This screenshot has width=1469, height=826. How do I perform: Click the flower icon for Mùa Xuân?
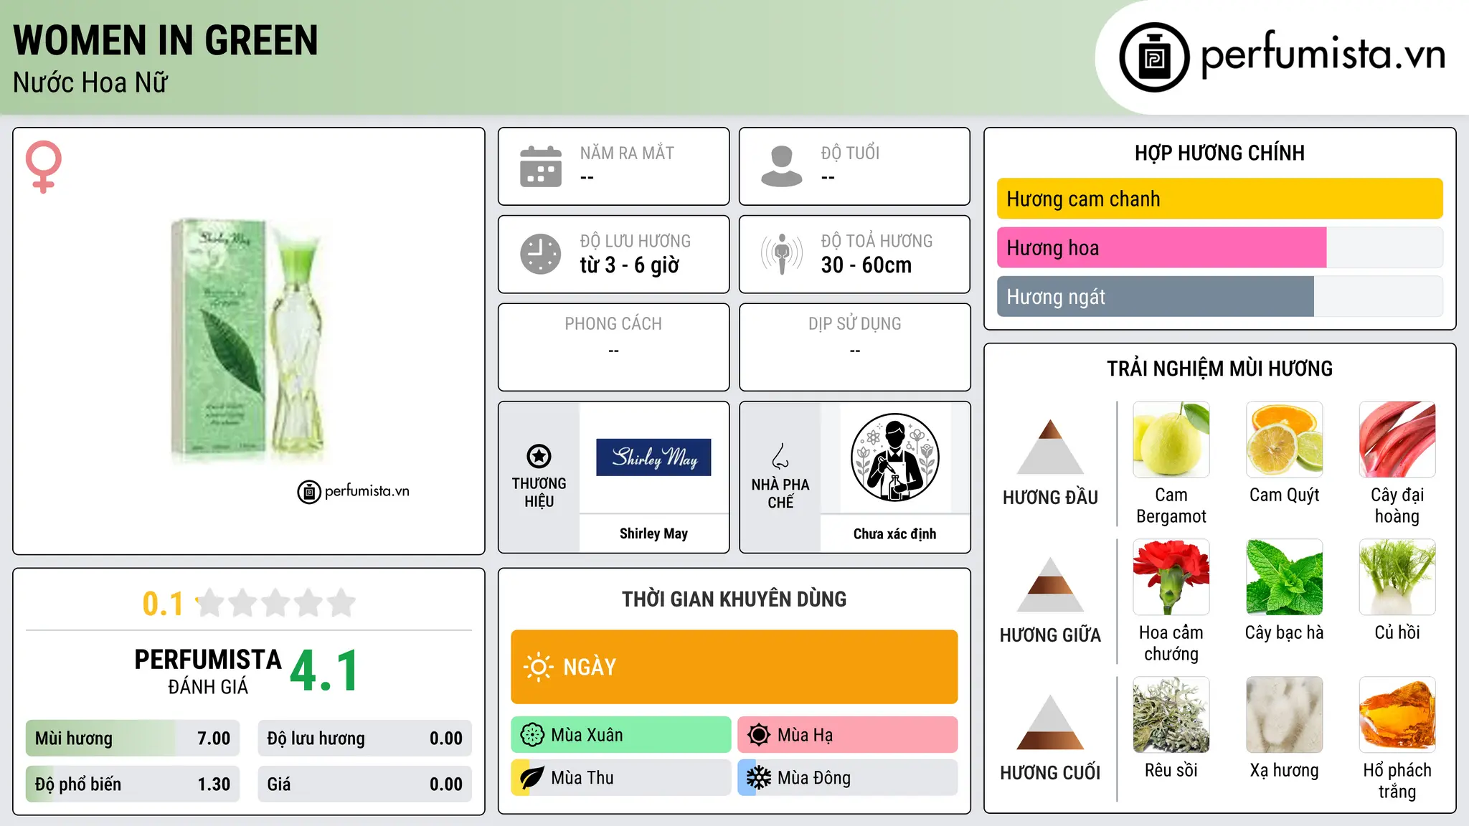point(532,735)
